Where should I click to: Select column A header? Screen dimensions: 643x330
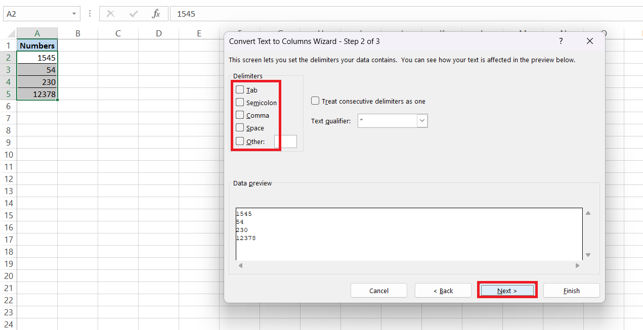pos(37,33)
